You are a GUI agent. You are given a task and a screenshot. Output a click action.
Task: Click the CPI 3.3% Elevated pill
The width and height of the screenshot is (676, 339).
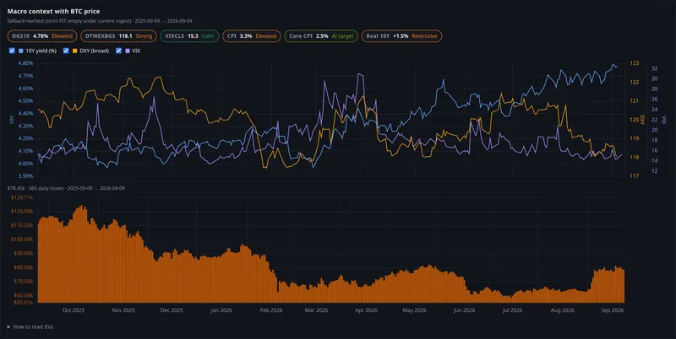pyautogui.click(x=251, y=36)
